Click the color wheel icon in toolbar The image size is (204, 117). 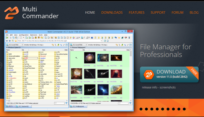point(74,38)
